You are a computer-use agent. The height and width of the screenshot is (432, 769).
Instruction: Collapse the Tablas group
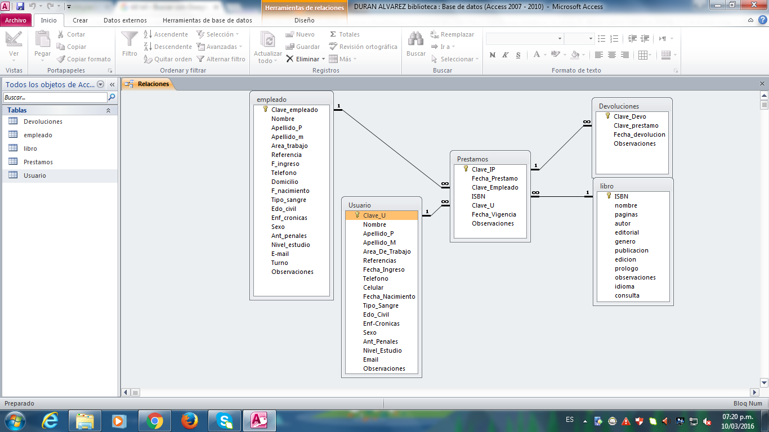point(108,110)
